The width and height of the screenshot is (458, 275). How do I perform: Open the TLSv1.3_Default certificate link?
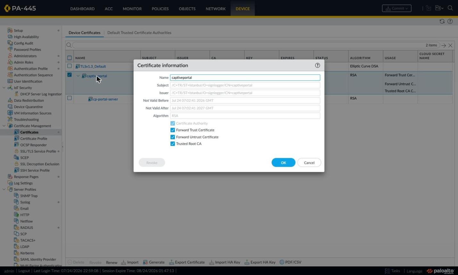93,66
